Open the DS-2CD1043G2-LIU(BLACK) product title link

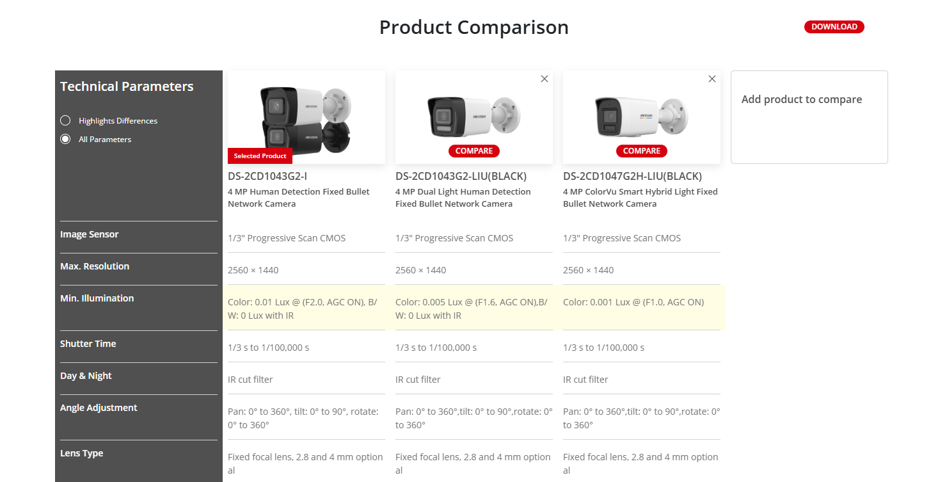point(461,176)
